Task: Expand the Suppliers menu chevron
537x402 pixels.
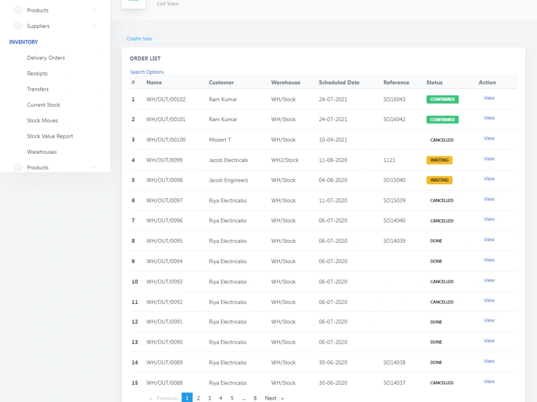Action: click(94, 26)
